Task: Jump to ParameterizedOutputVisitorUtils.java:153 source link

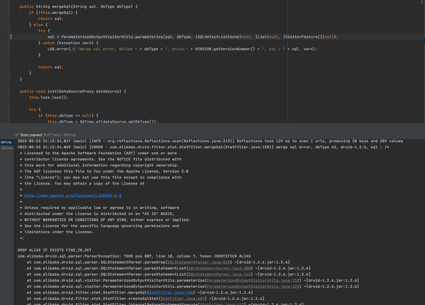Action: 253,280
